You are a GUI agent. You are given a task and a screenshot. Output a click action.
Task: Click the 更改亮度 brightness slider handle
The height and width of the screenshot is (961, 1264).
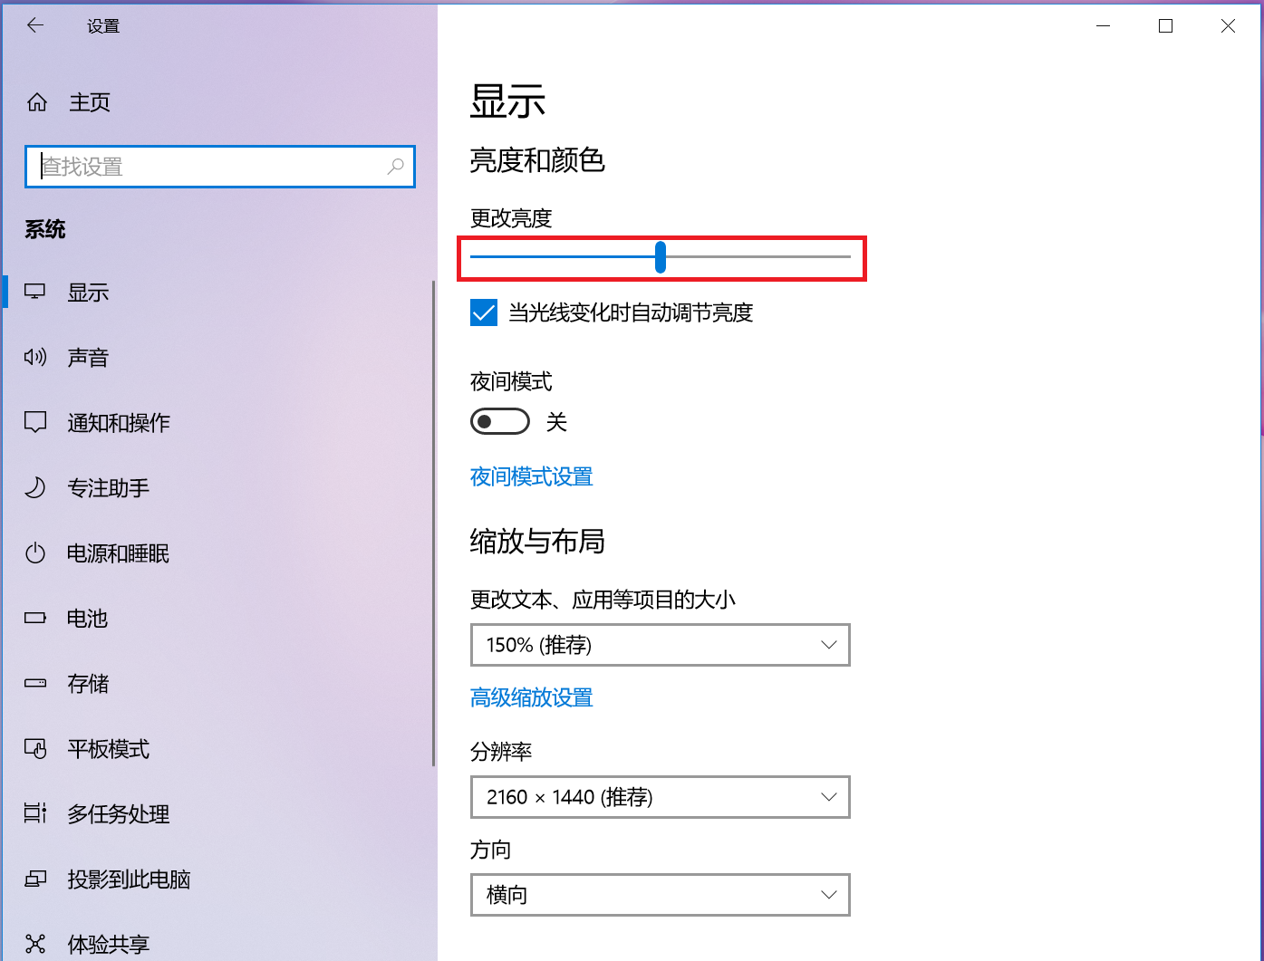point(661,257)
